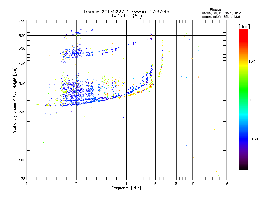Image resolution: width=266 pixels, height=200 pixels.
Task: Click the colorbar tick label '-100'
Action: (x=253, y=139)
